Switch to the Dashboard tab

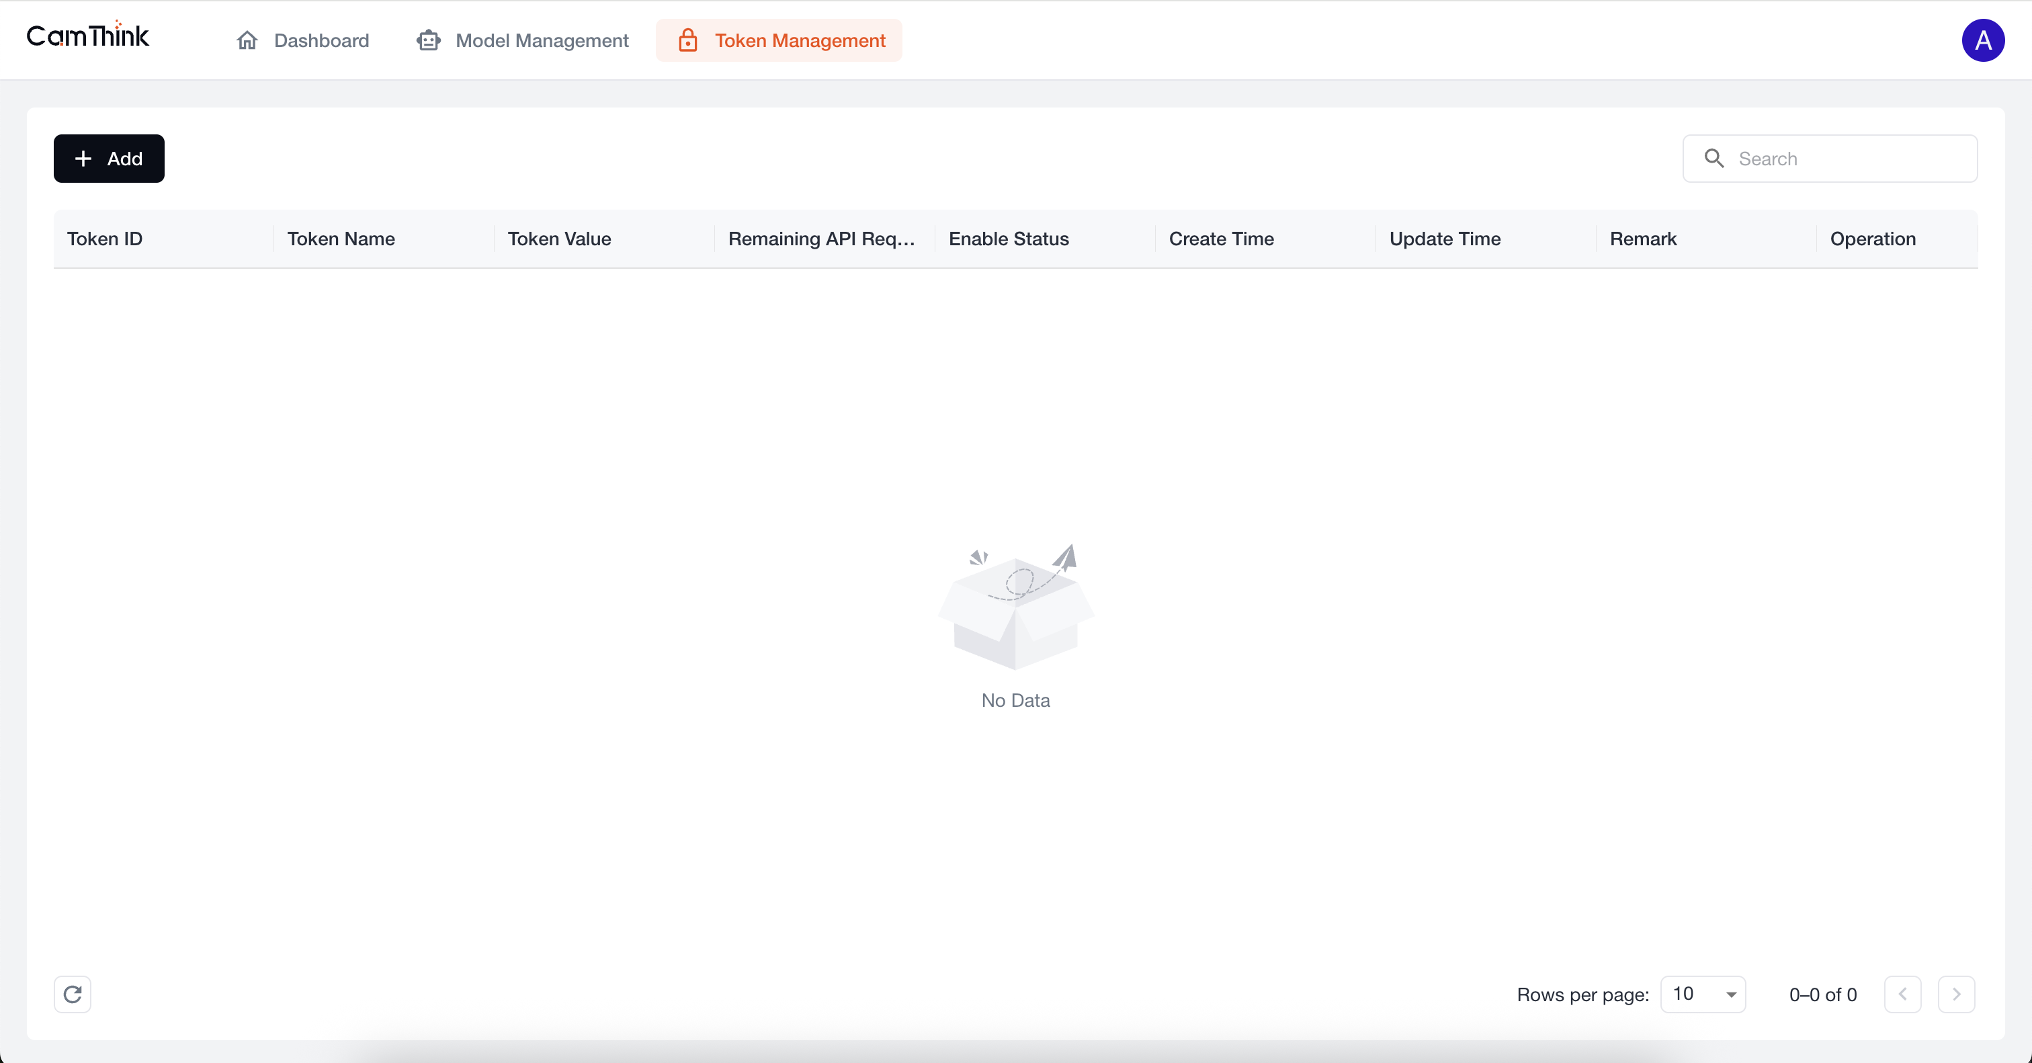321,40
